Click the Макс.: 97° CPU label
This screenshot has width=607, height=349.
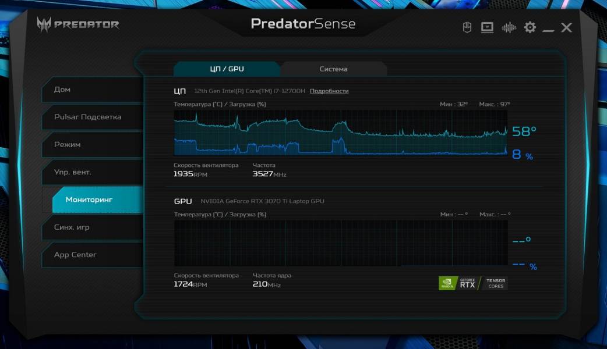495,104
